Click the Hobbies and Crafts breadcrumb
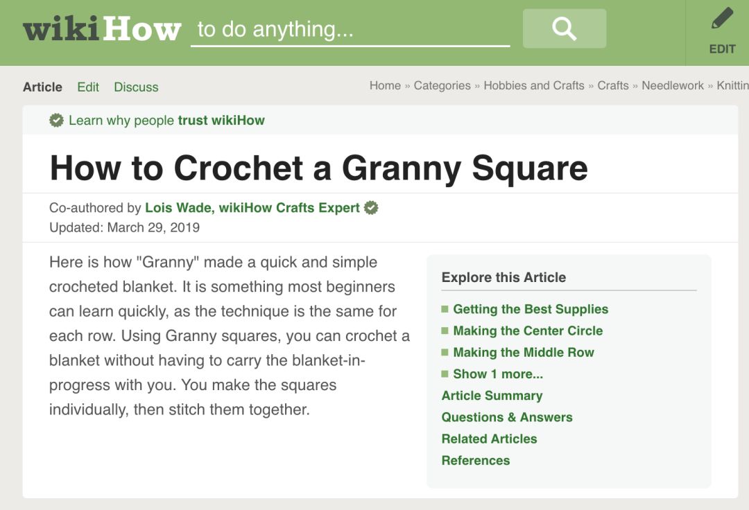 (x=533, y=86)
